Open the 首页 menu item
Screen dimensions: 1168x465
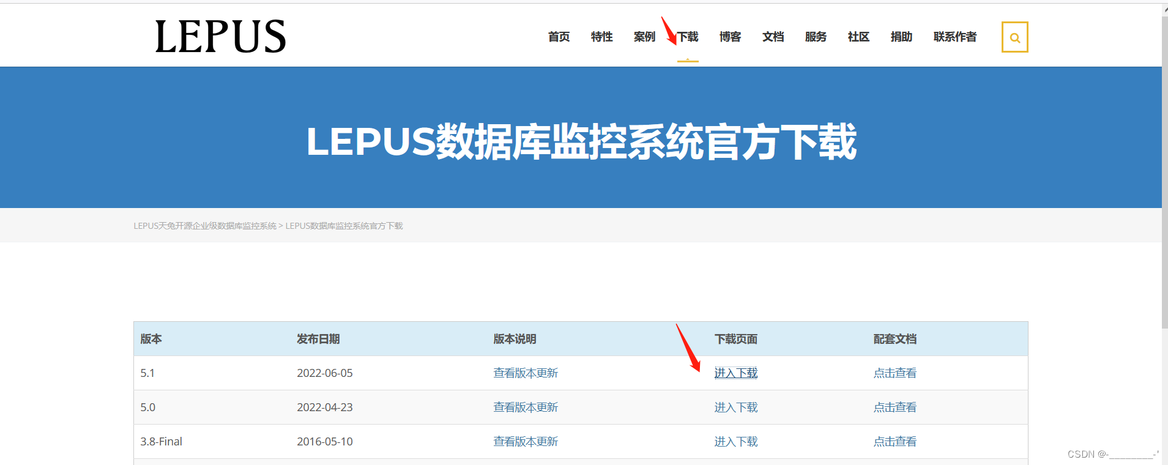(x=559, y=37)
